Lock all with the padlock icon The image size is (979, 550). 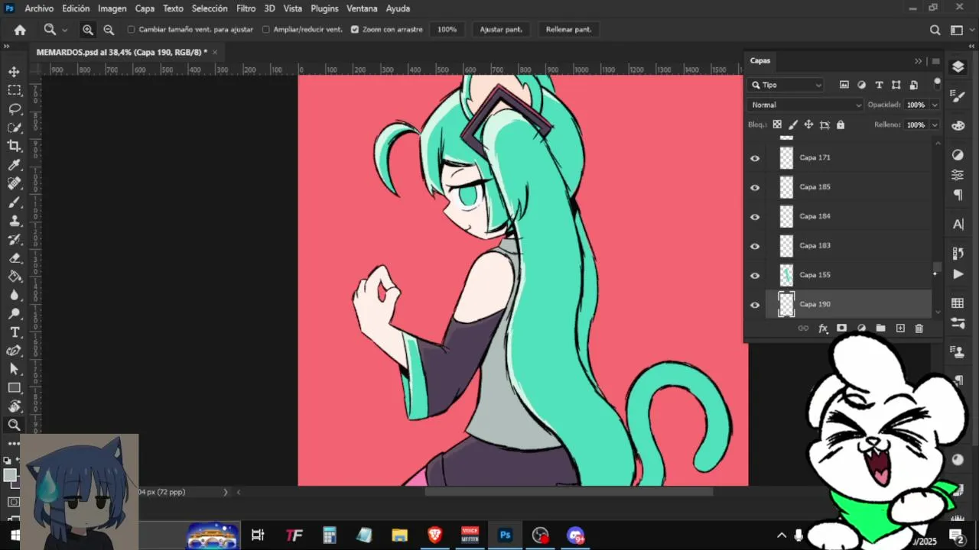click(x=841, y=125)
